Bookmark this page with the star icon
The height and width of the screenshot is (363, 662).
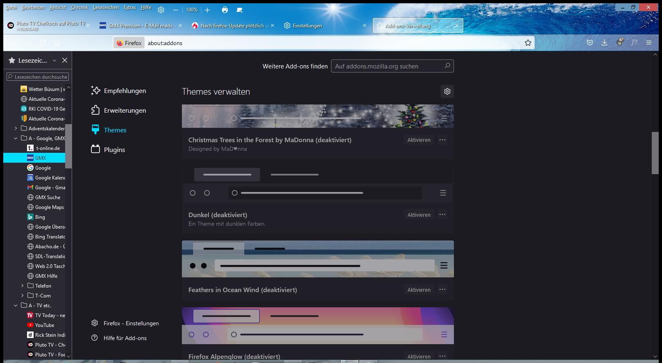(x=528, y=43)
